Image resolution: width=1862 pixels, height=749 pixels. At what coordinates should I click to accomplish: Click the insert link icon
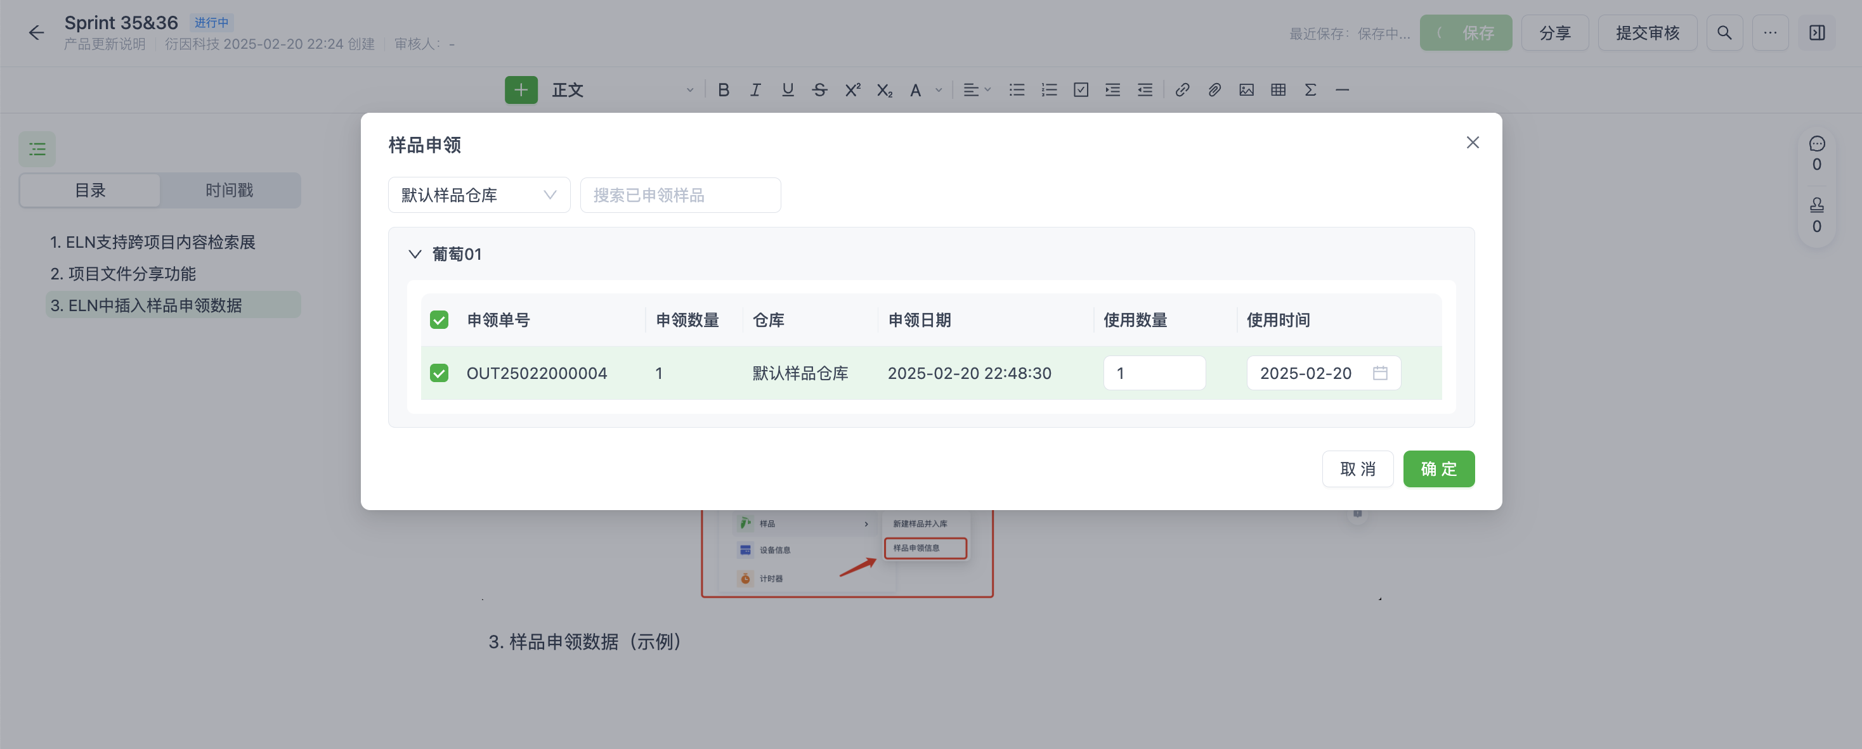[x=1182, y=89]
